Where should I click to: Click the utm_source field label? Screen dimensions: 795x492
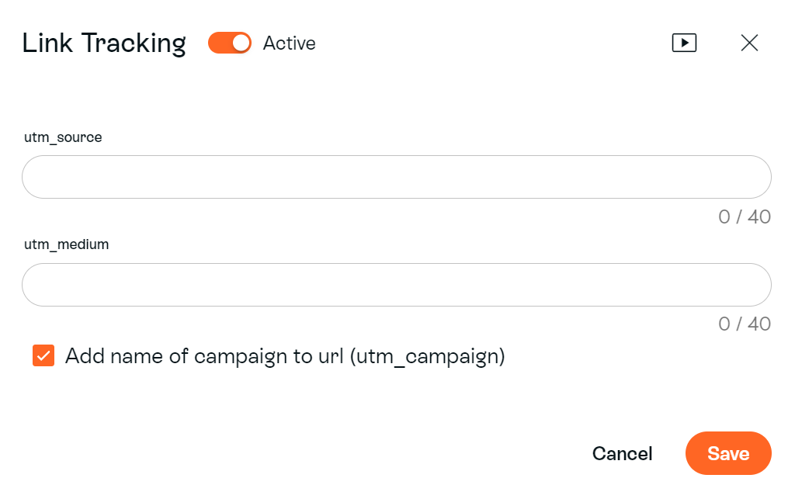point(63,137)
